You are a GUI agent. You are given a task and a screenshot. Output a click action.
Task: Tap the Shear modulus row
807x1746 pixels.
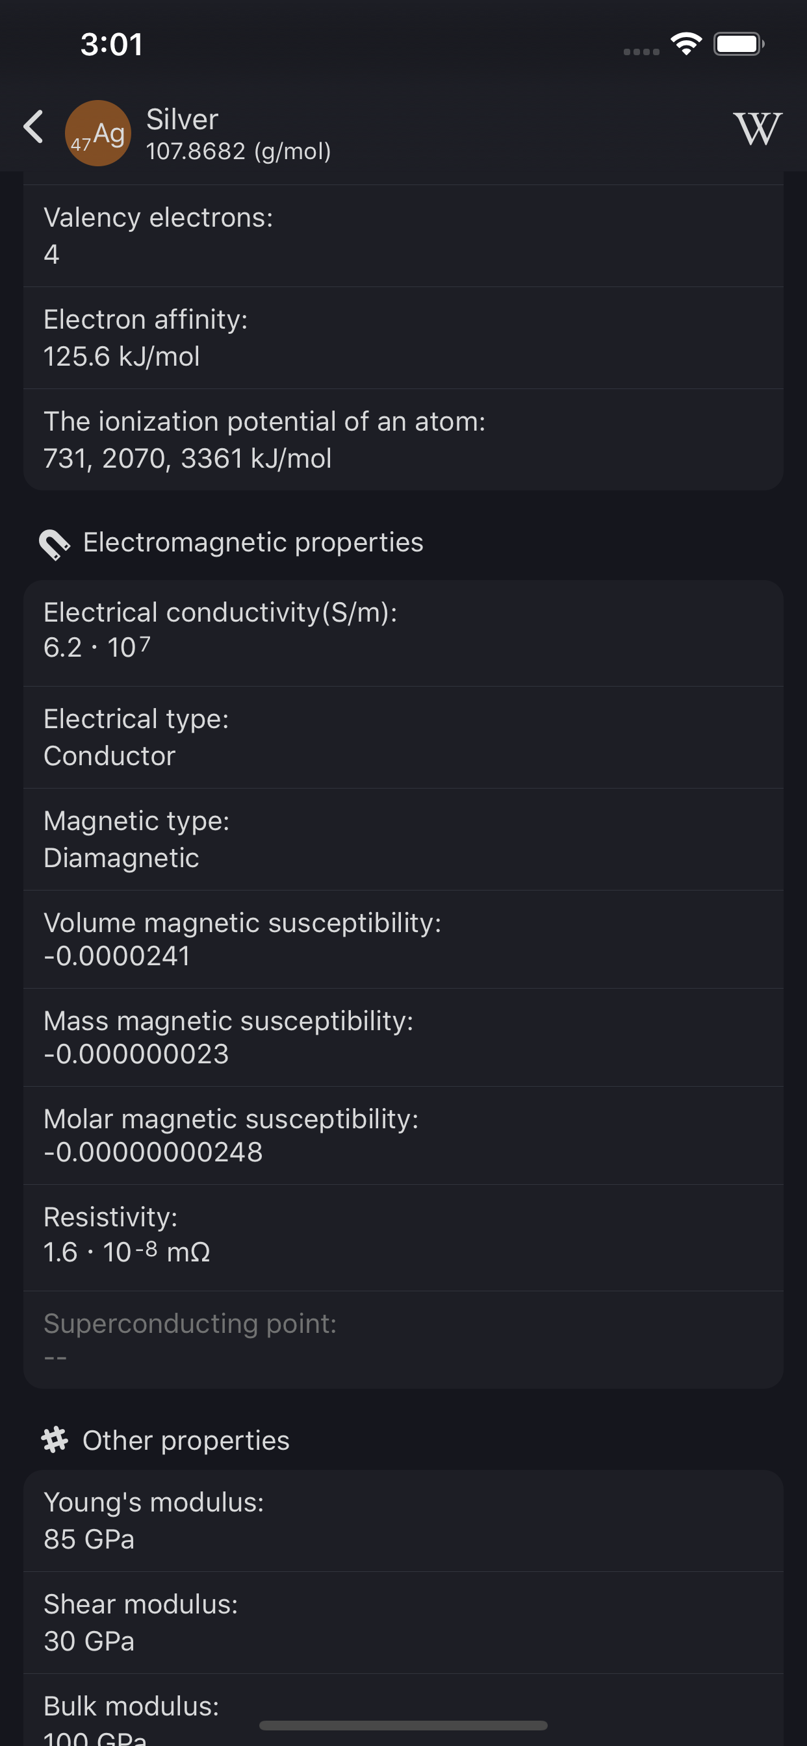[403, 1622]
